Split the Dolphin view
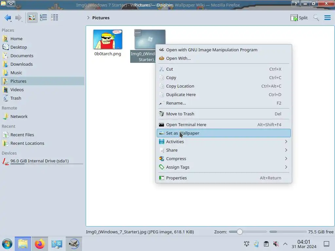Viewport: 335px width, 251px height. [x=299, y=18]
